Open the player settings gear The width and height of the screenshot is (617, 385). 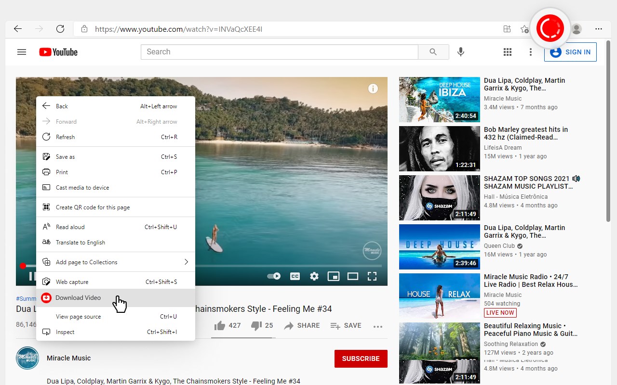[x=314, y=276]
